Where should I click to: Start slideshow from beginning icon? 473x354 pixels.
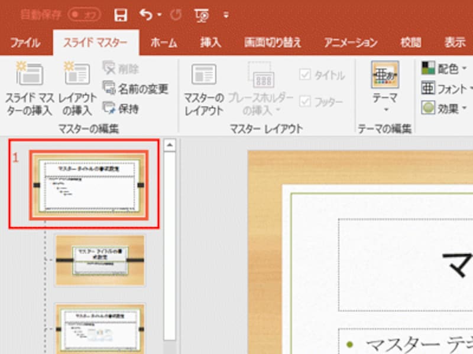point(202,15)
